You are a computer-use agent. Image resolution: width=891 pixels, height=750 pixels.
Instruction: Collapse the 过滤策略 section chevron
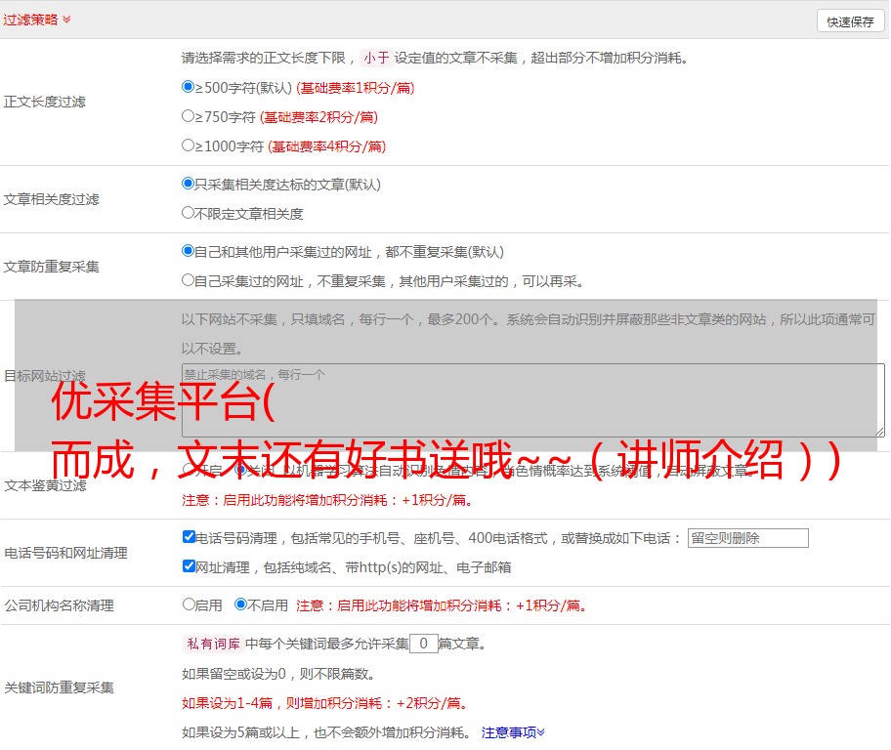[66, 20]
